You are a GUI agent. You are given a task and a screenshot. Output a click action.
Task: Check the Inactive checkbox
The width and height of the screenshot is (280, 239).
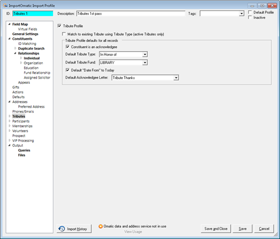point(250,17)
